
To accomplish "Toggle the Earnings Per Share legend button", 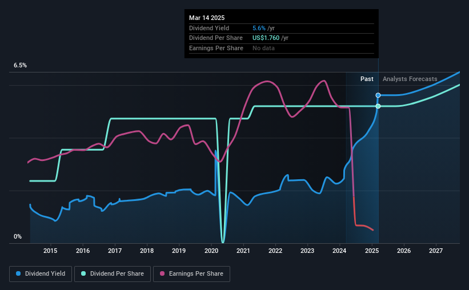I will (x=191, y=274).
